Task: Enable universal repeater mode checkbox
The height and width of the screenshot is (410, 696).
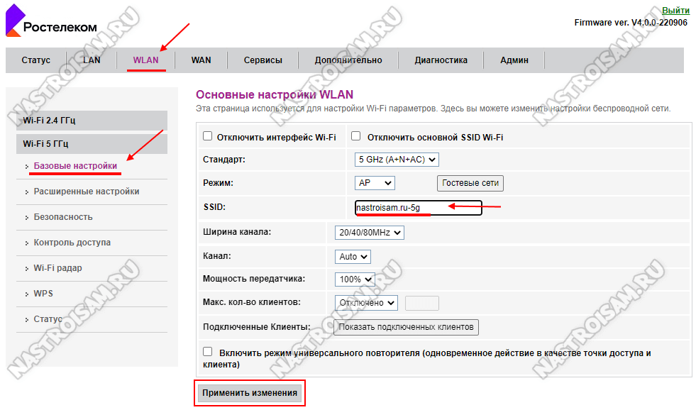Action: point(208,352)
